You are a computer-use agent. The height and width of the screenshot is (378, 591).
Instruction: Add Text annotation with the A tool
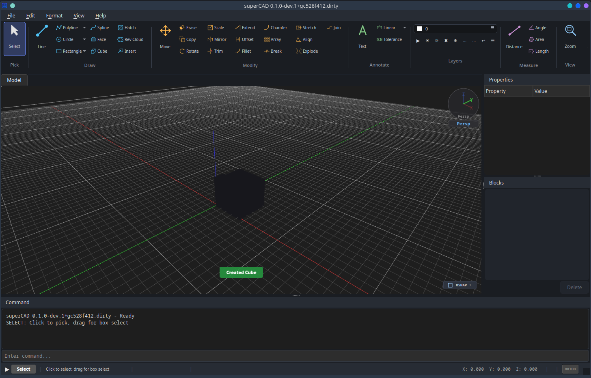[362, 37]
